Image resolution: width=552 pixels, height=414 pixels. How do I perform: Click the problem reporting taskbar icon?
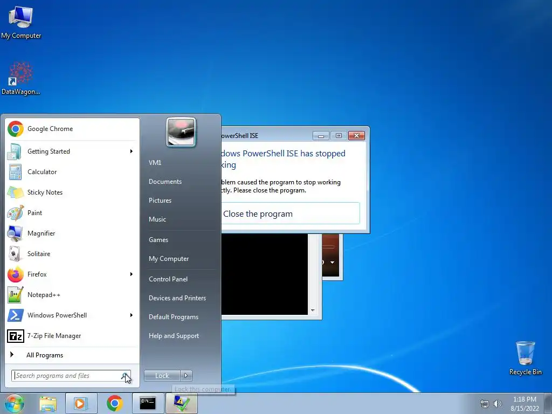[x=181, y=403]
